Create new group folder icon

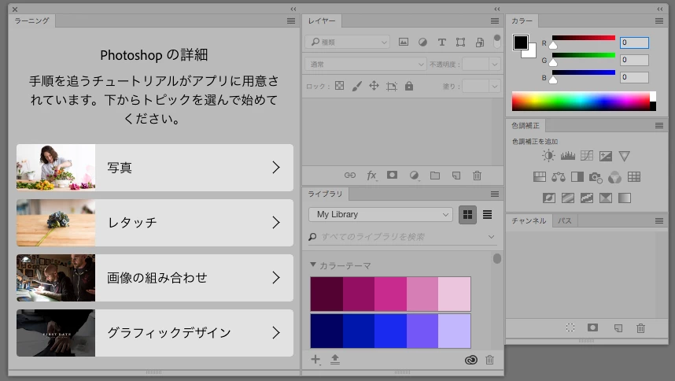(435, 176)
